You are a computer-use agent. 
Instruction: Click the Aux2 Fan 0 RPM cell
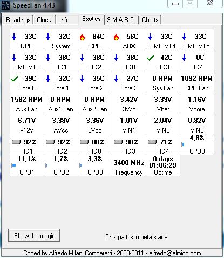pos(95,102)
